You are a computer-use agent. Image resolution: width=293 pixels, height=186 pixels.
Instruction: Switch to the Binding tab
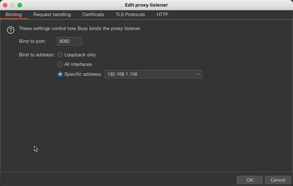point(14,15)
